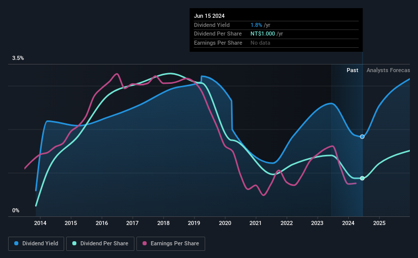Image resolution: width=418 pixels, height=258 pixels.
Task: Click the 0% y-axis label
Action: click(x=16, y=210)
